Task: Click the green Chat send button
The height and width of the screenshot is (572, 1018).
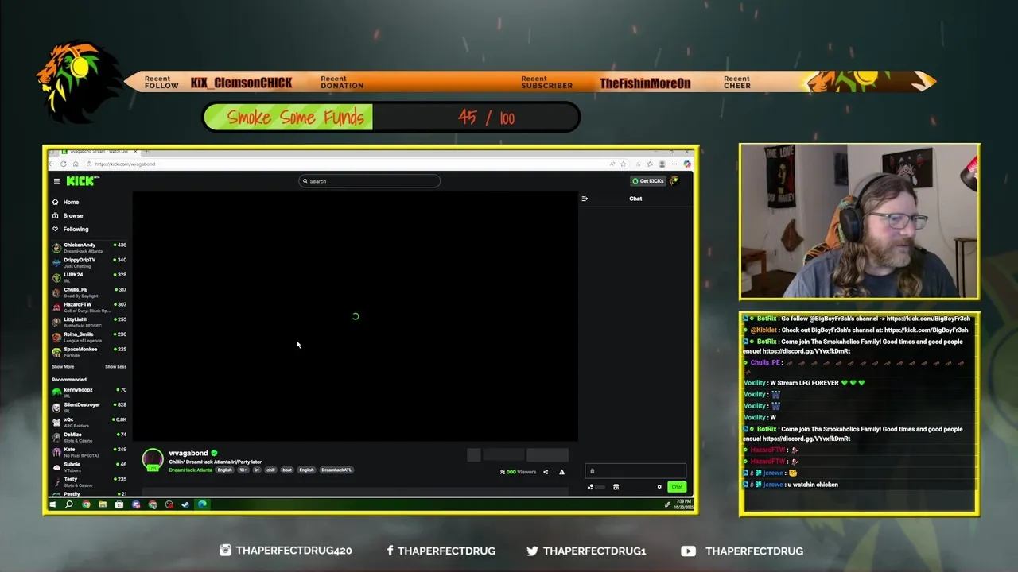Action: (677, 487)
